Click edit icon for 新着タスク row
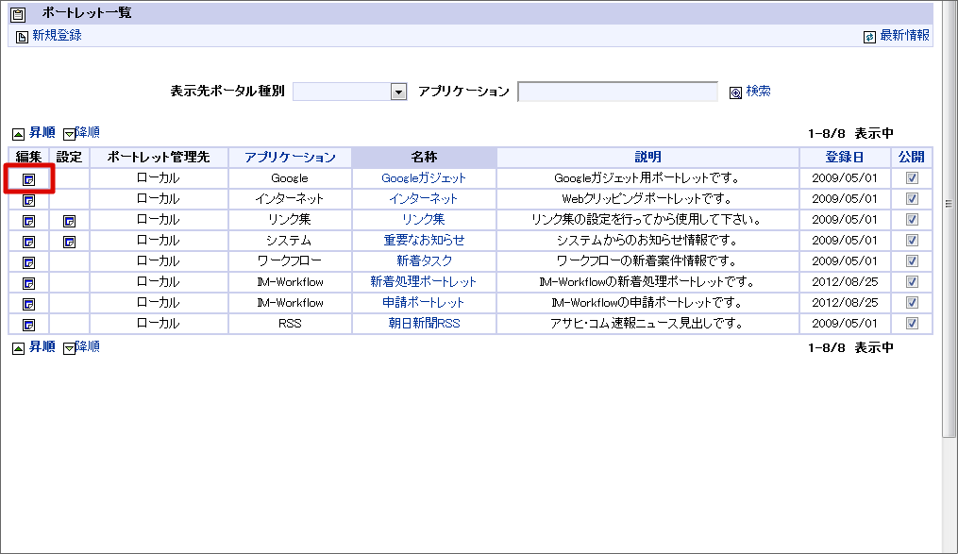Screen dimensions: 958x554 click(x=28, y=262)
